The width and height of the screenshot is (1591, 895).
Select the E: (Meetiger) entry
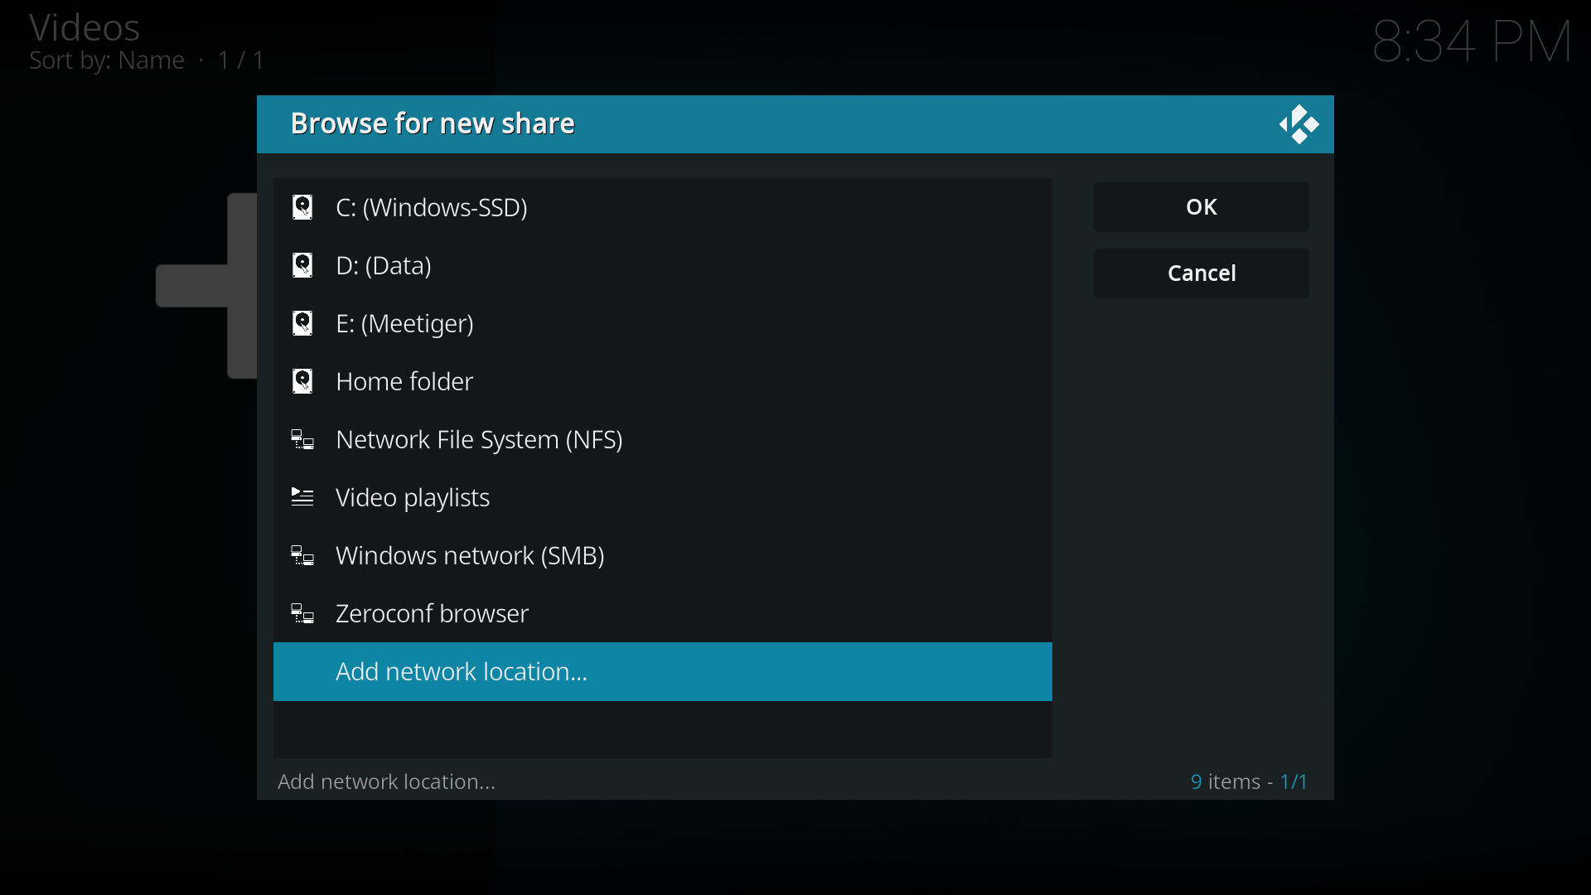click(404, 323)
